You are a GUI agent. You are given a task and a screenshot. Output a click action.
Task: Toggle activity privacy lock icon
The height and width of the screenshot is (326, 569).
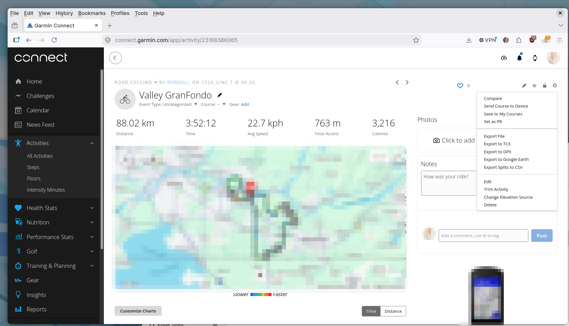[544, 86]
